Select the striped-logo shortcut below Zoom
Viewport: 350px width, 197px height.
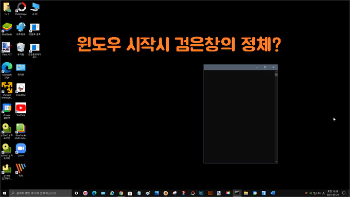pyautogui.click(x=21, y=170)
